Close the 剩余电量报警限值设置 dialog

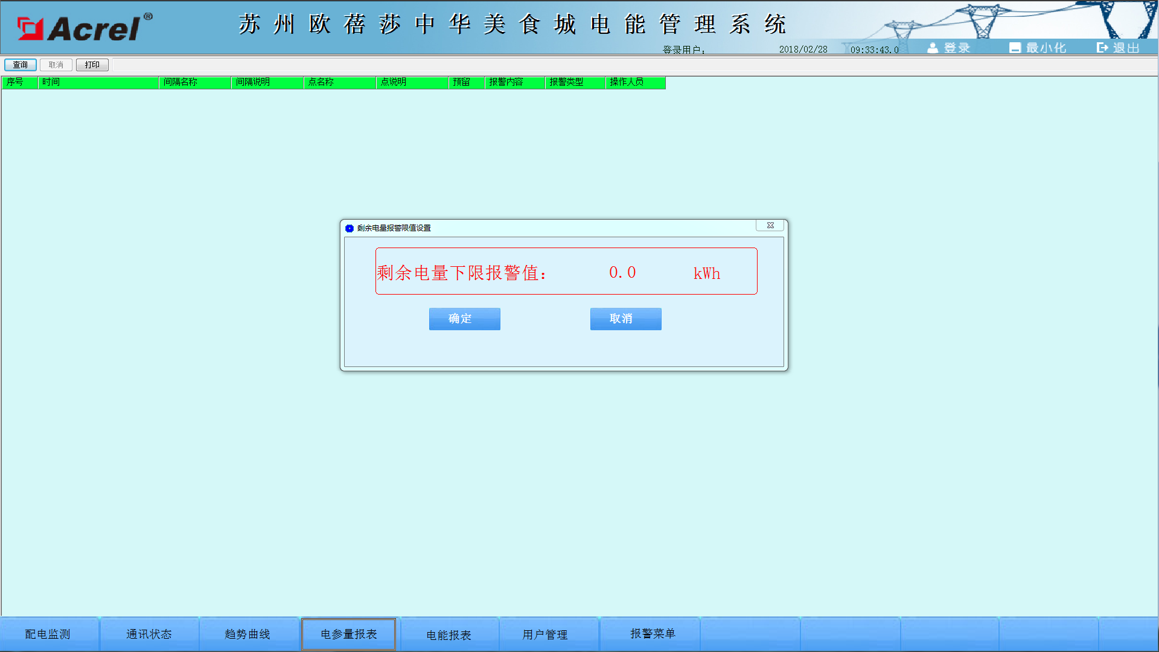pos(770,225)
